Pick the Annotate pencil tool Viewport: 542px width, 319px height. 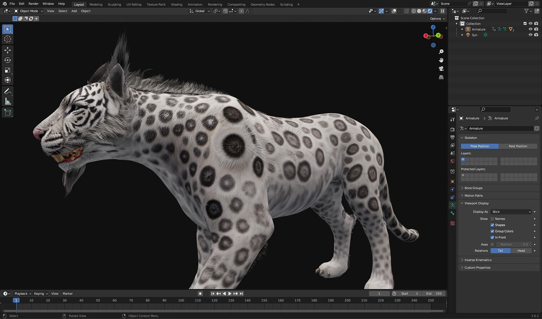point(8,91)
